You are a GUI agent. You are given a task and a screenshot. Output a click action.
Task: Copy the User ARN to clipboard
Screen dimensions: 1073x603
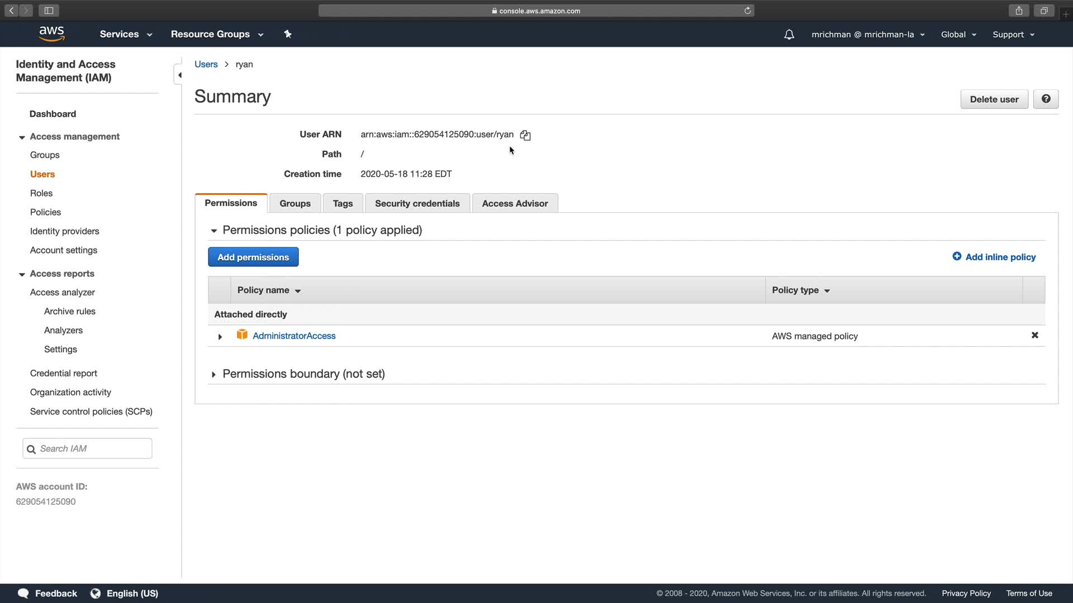pos(525,135)
